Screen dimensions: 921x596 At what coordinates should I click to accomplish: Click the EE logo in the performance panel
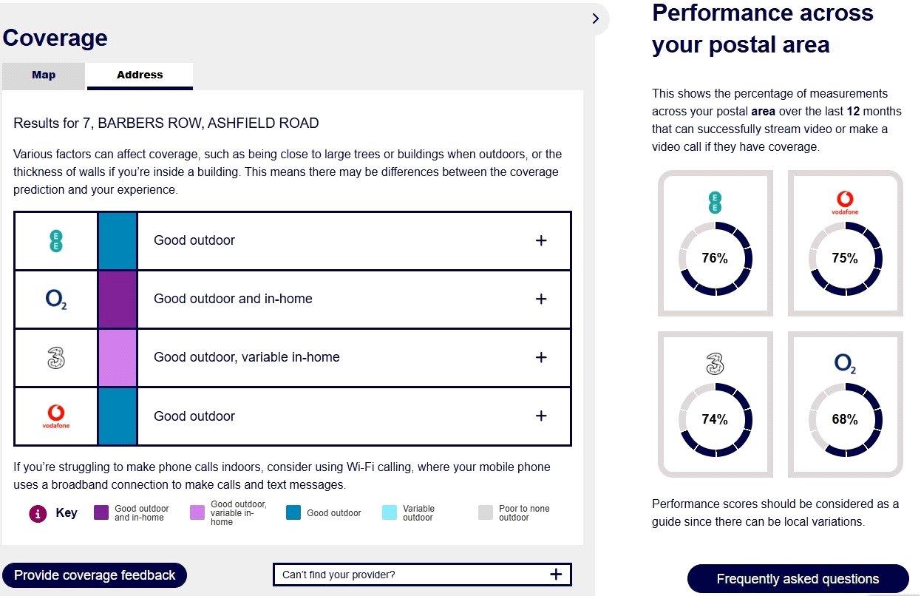coord(715,202)
